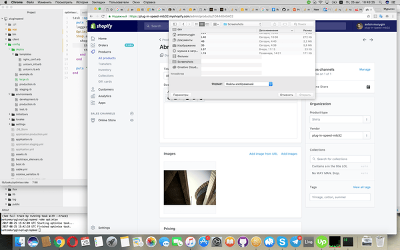Image resolution: width=400 pixels, height=250 pixels.
Task: Click Параметры button in file dialog
Action: (x=181, y=95)
